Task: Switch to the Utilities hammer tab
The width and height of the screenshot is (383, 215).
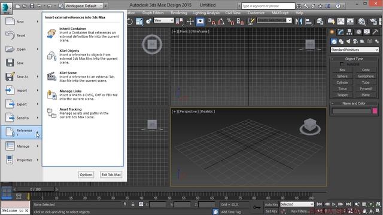Action: point(375,32)
